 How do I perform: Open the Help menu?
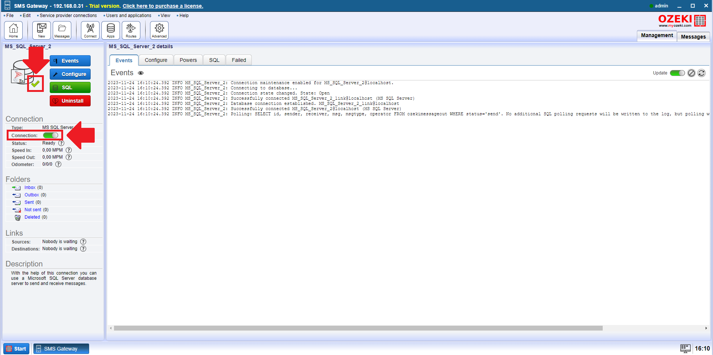click(184, 16)
